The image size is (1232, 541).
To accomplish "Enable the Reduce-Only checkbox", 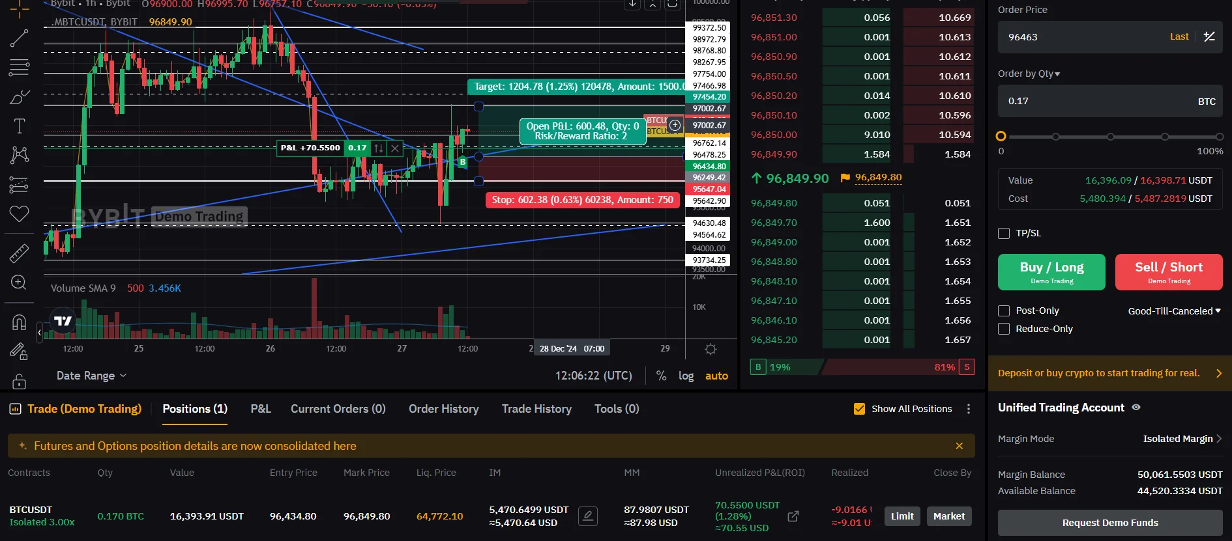I will [1004, 329].
